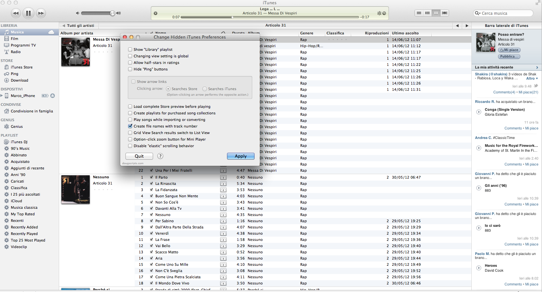Open the search magnifier dropdown
This screenshot has width=542, height=292.
(x=478, y=13)
